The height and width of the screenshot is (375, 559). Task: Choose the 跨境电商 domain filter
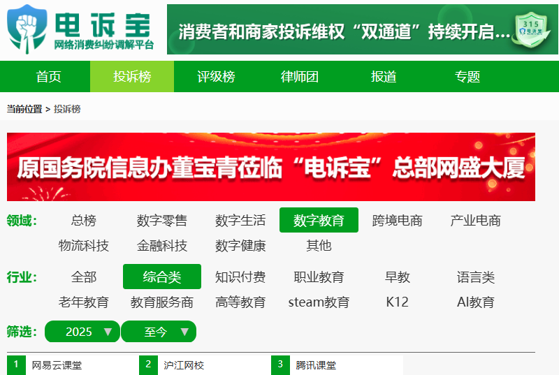click(397, 221)
